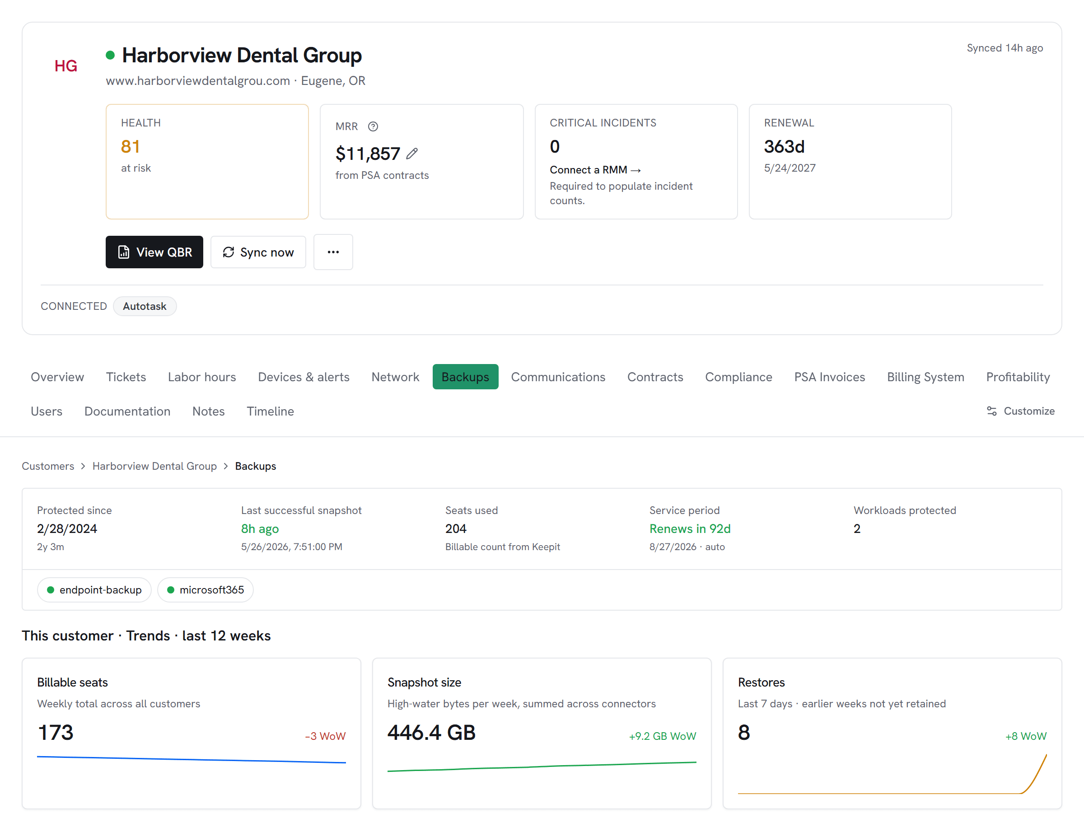Click the Renewal 363d card
Viewport: 1084px width, 813px height.
click(850, 162)
